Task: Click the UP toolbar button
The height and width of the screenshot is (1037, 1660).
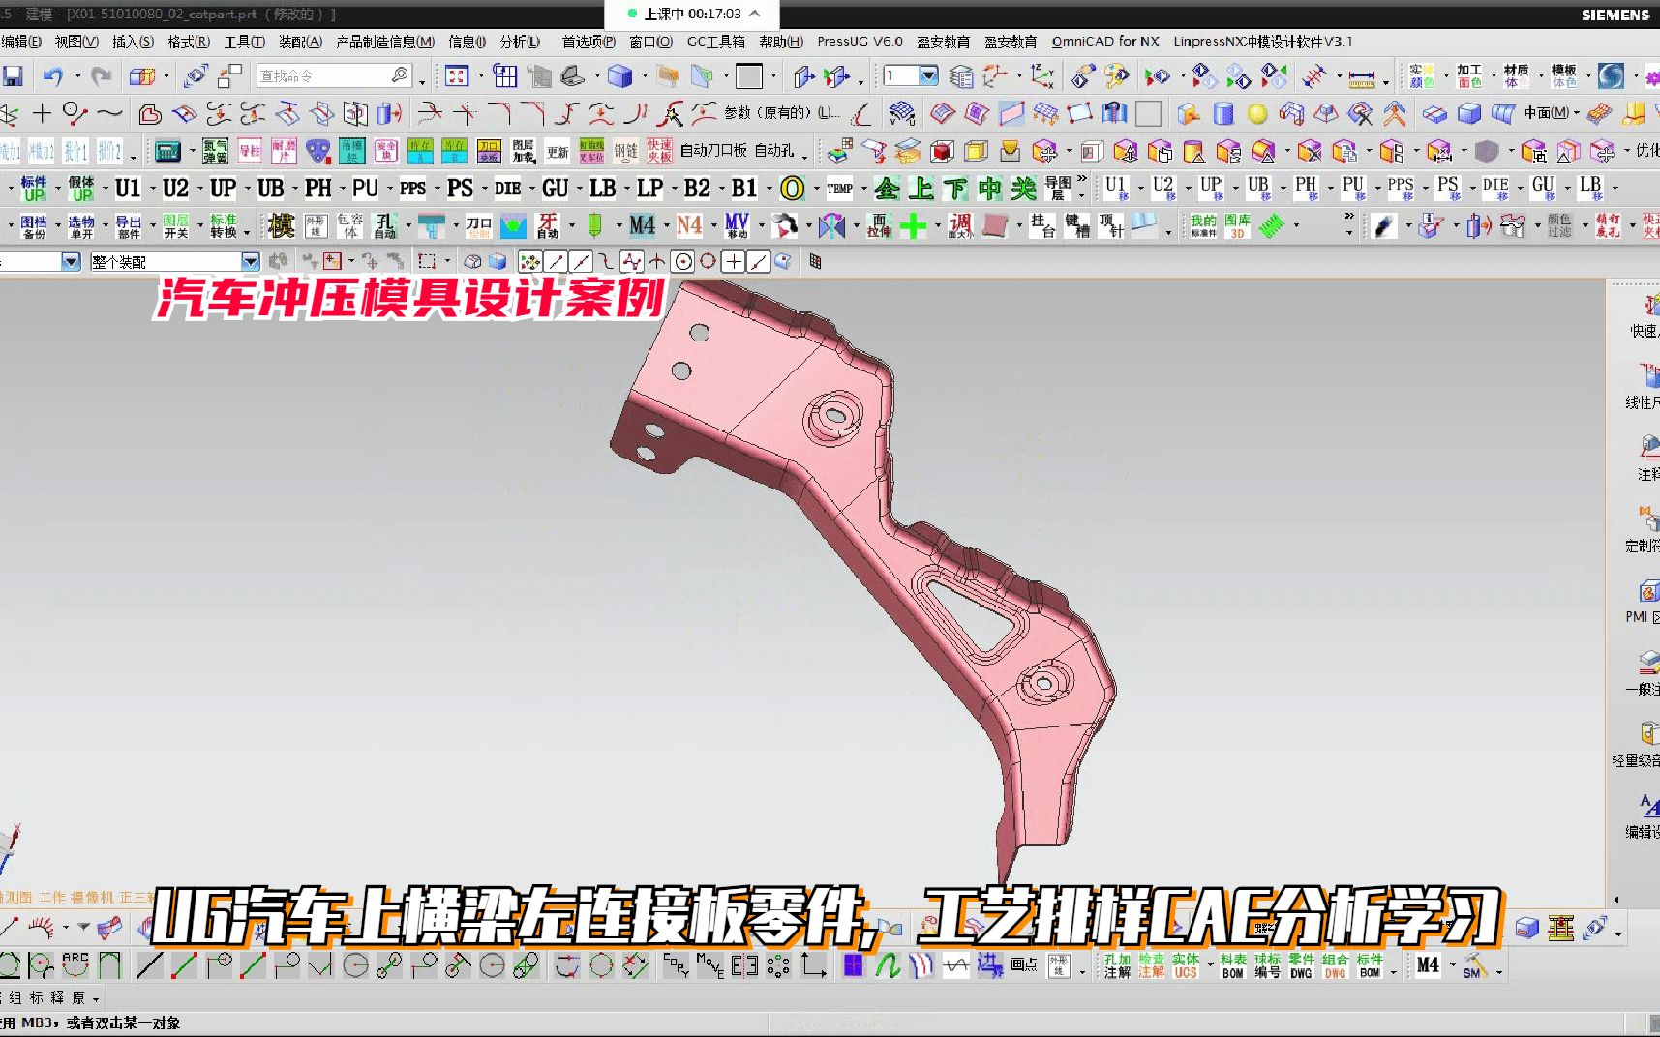Action: tap(223, 188)
